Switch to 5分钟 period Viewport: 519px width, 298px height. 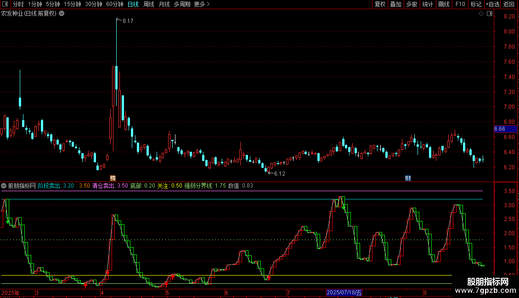tap(53, 4)
